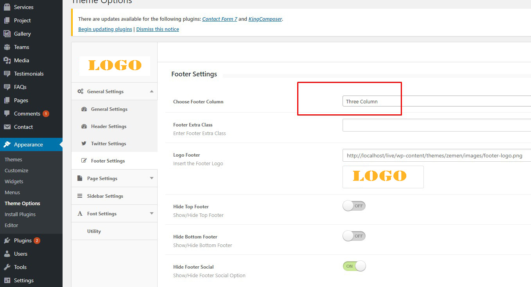Click the Dismiss this notice link
Screen dimensions: 531x287
tap(158, 29)
